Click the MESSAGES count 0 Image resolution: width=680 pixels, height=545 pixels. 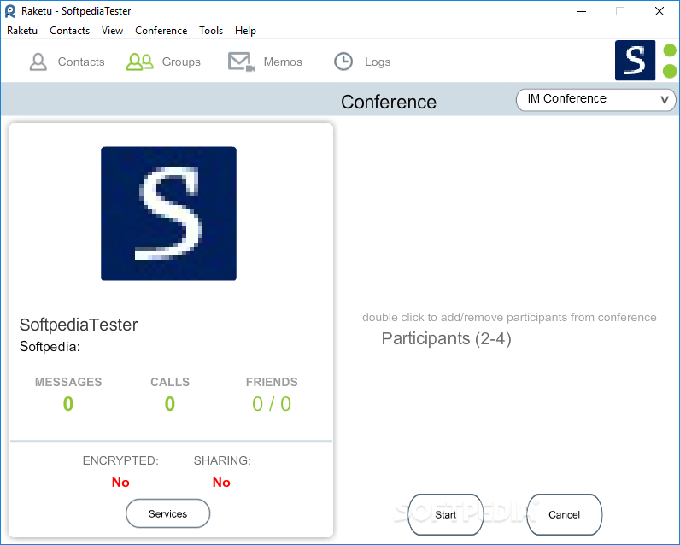[x=68, y=404]
